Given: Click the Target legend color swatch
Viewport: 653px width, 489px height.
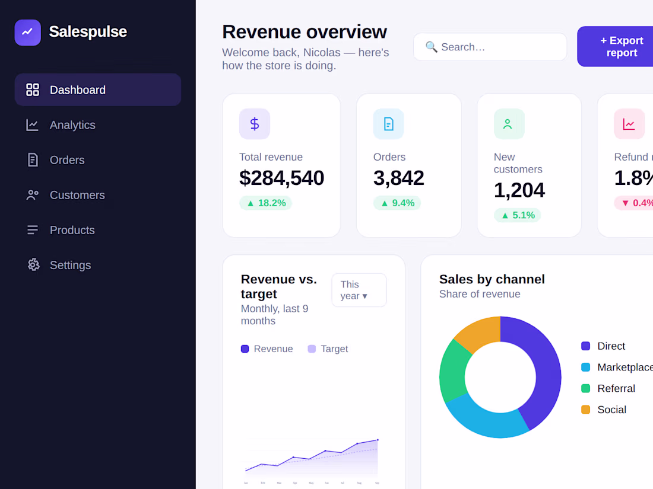Looking at the screenshot, I should [312, 349].
